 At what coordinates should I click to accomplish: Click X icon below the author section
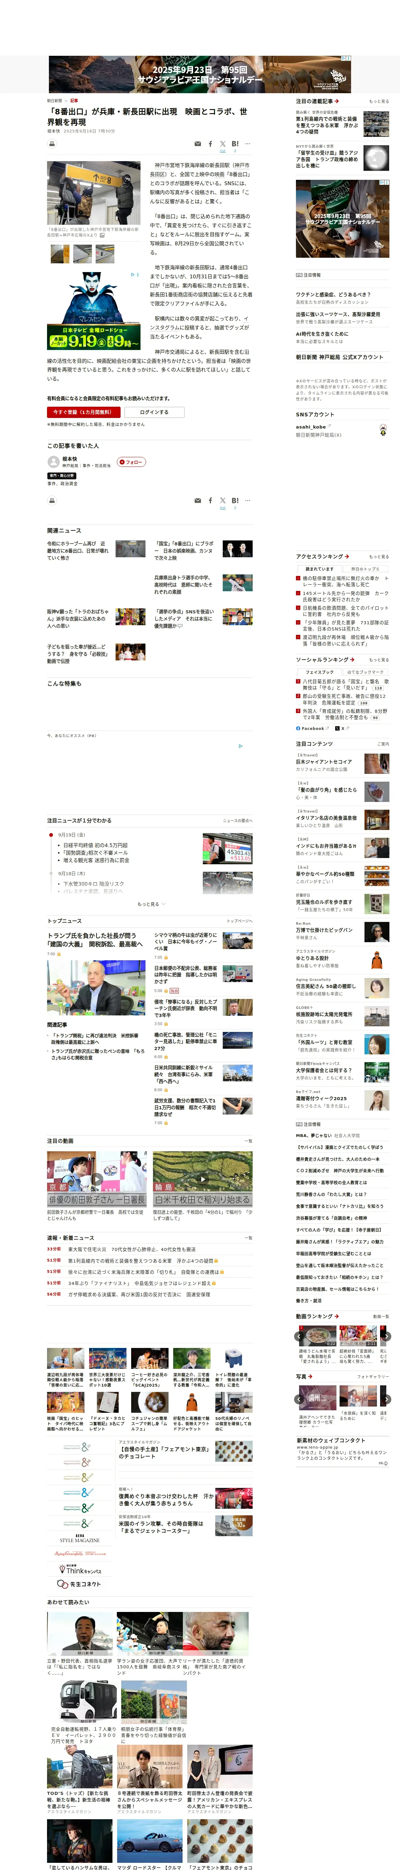(223, 500)
